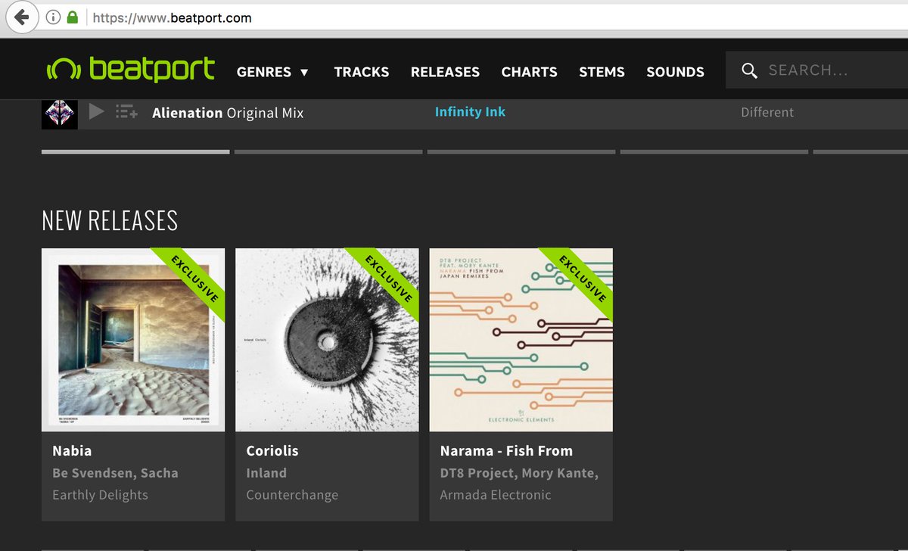This screenshot has height=551, width=908.
Task: Click the search magnifier icon
Action: point(750,70)
